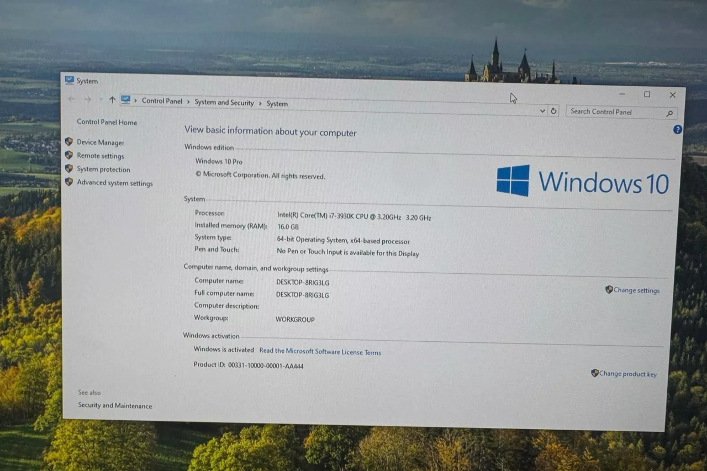Click the shield icon beside Remote settings
Viewport: 707px width, 471px height.
[x=68, y=155]
